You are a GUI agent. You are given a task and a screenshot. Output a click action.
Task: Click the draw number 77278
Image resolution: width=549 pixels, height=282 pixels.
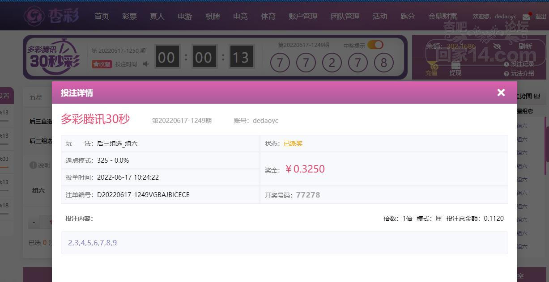pos(308,195)
